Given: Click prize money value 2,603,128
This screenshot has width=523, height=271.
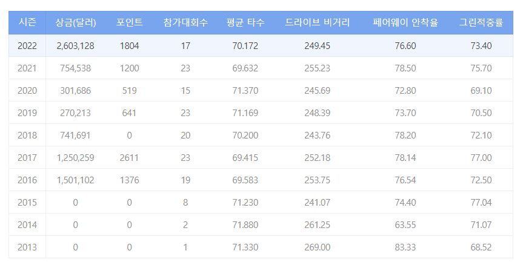Looking at the screenshot, I should tap(75, 45).
